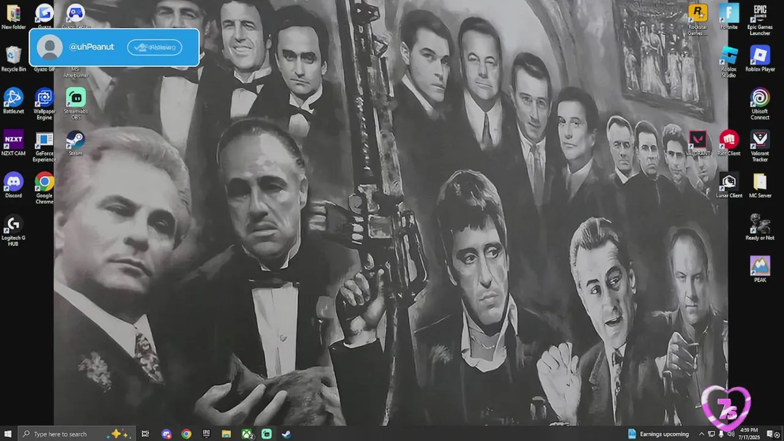This screenshot has height=441, width=784.
Task: Open Google Chrome desktop shortcut
Action: (x=44, y=189)
